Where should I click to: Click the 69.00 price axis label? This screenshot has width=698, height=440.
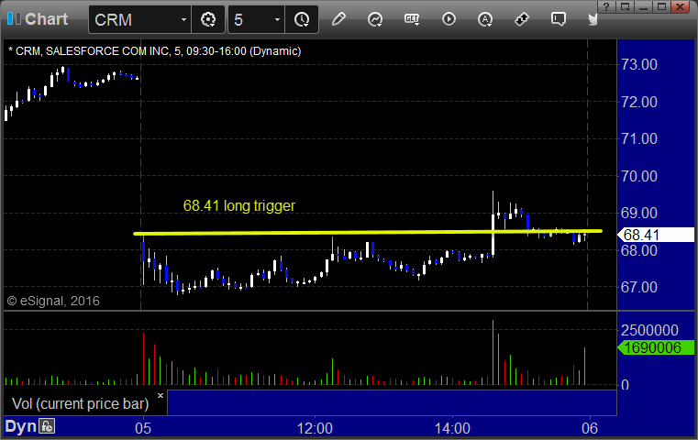(x=639, y=213)
